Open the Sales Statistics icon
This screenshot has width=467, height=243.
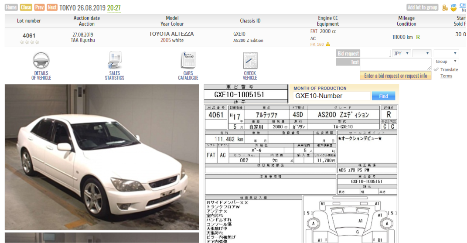coord(115,66)
